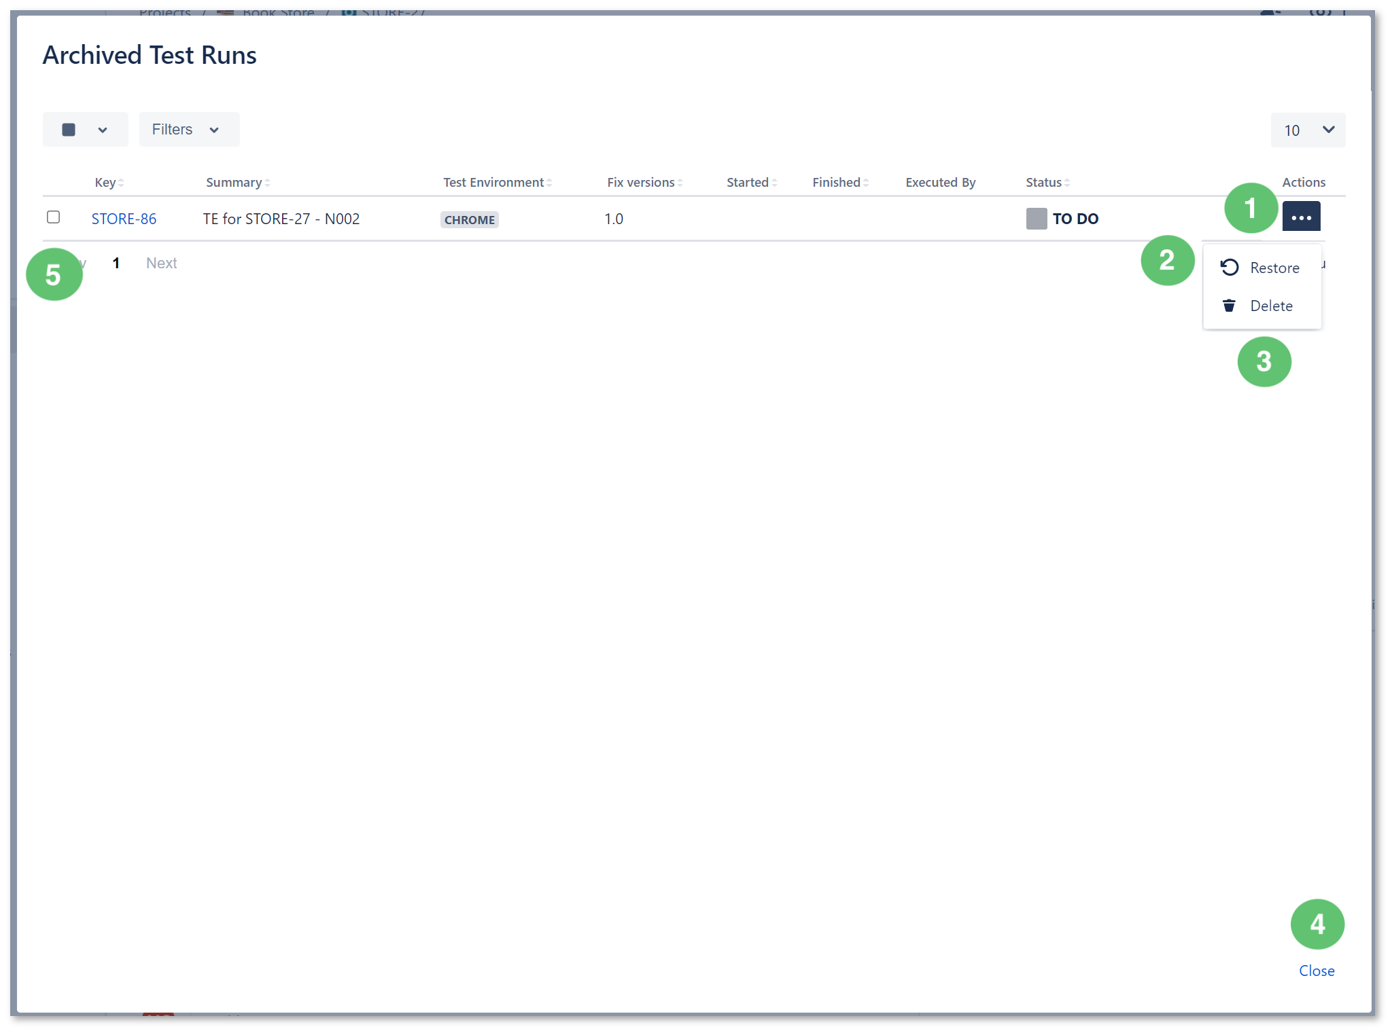Close the Archived Test Runs dialog
This screenshot has width=1392, height=1033.
coord(1317,971)
